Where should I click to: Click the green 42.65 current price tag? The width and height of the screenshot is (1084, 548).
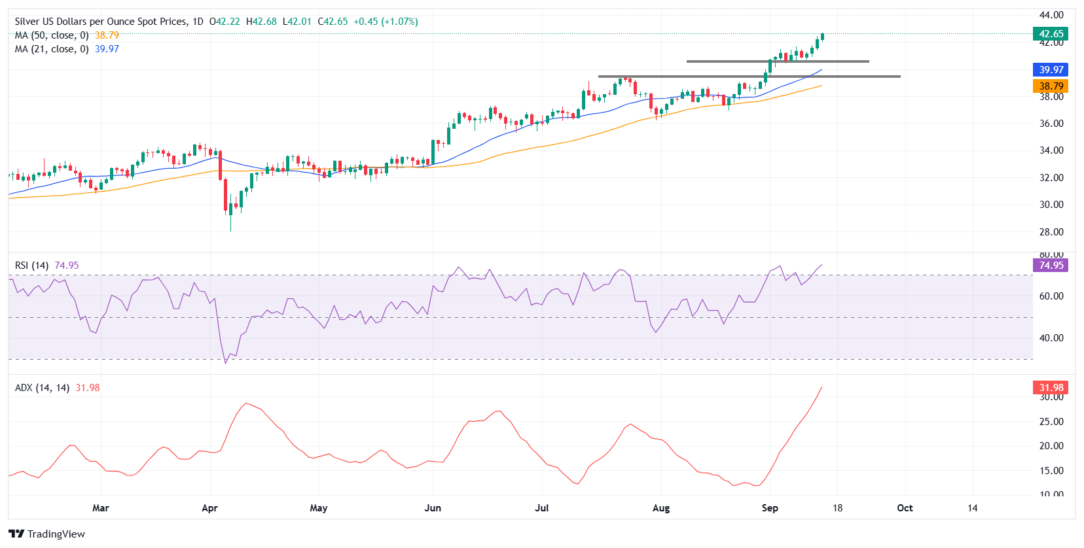point(1050,34)
